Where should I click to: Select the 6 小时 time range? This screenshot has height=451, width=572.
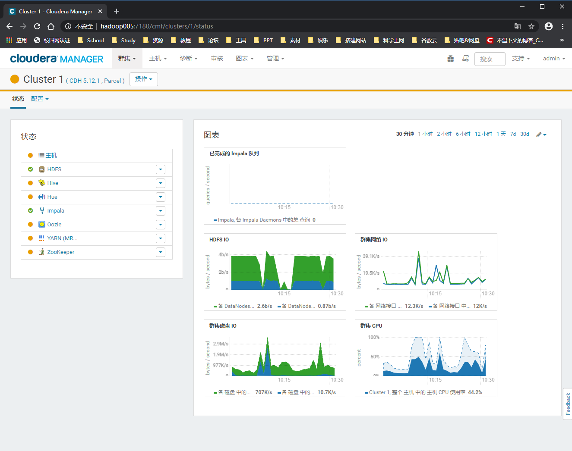click(463, 134)
